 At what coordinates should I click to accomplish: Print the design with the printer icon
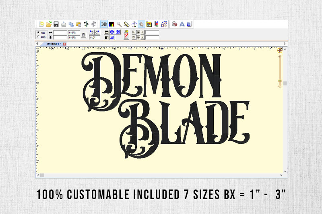[x=64, y=24]
